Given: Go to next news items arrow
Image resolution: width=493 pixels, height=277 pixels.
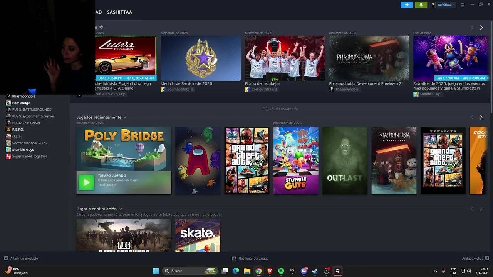Looking at the screenshot, I should point(481,28).
